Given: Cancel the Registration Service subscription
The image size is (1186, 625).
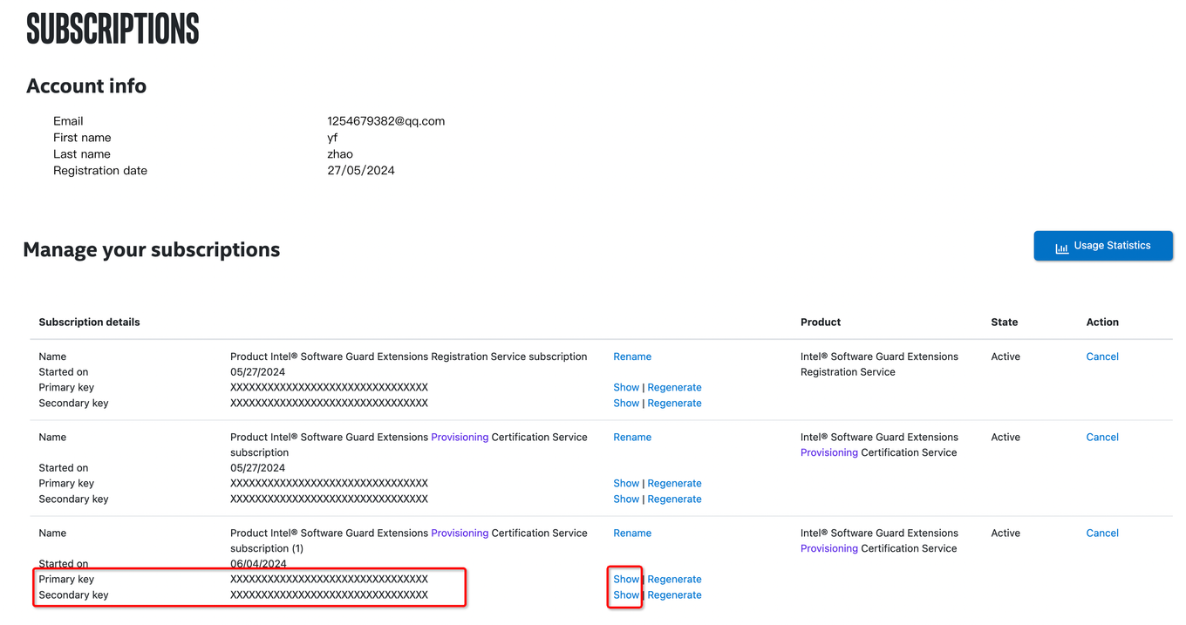Looking at the screenshot, I should click(1102, 357).
